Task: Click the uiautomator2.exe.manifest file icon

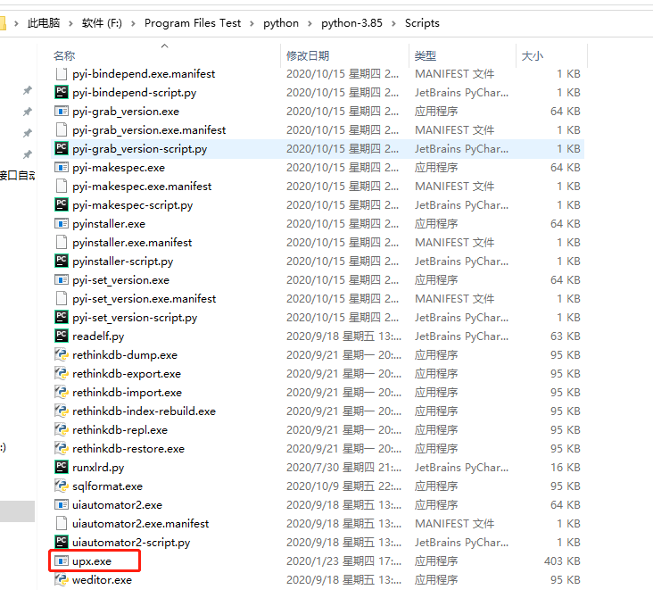Action: pos(62,523)
